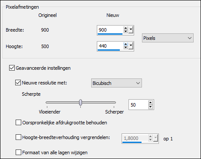Decrease the Breedte value with down arrow
The image size is (201, 159).
point(126,31)
